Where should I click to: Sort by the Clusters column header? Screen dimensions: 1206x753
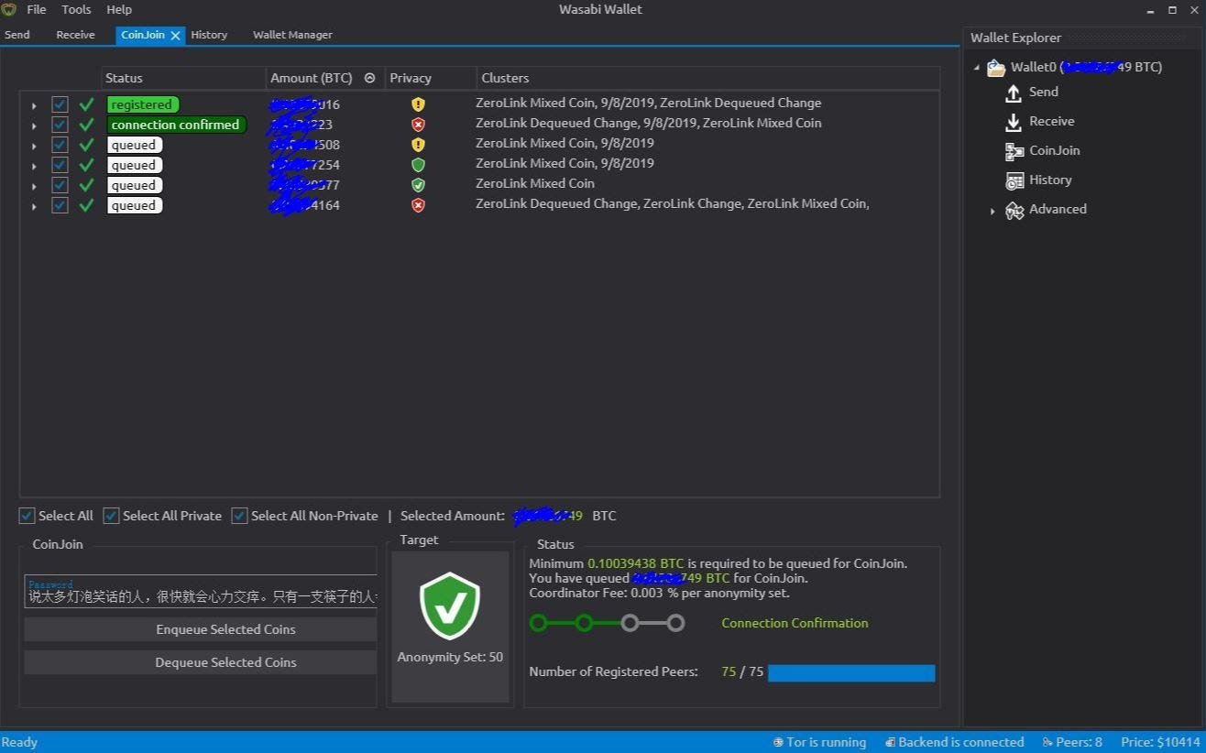pyautogui.click(x=707, y=78)
